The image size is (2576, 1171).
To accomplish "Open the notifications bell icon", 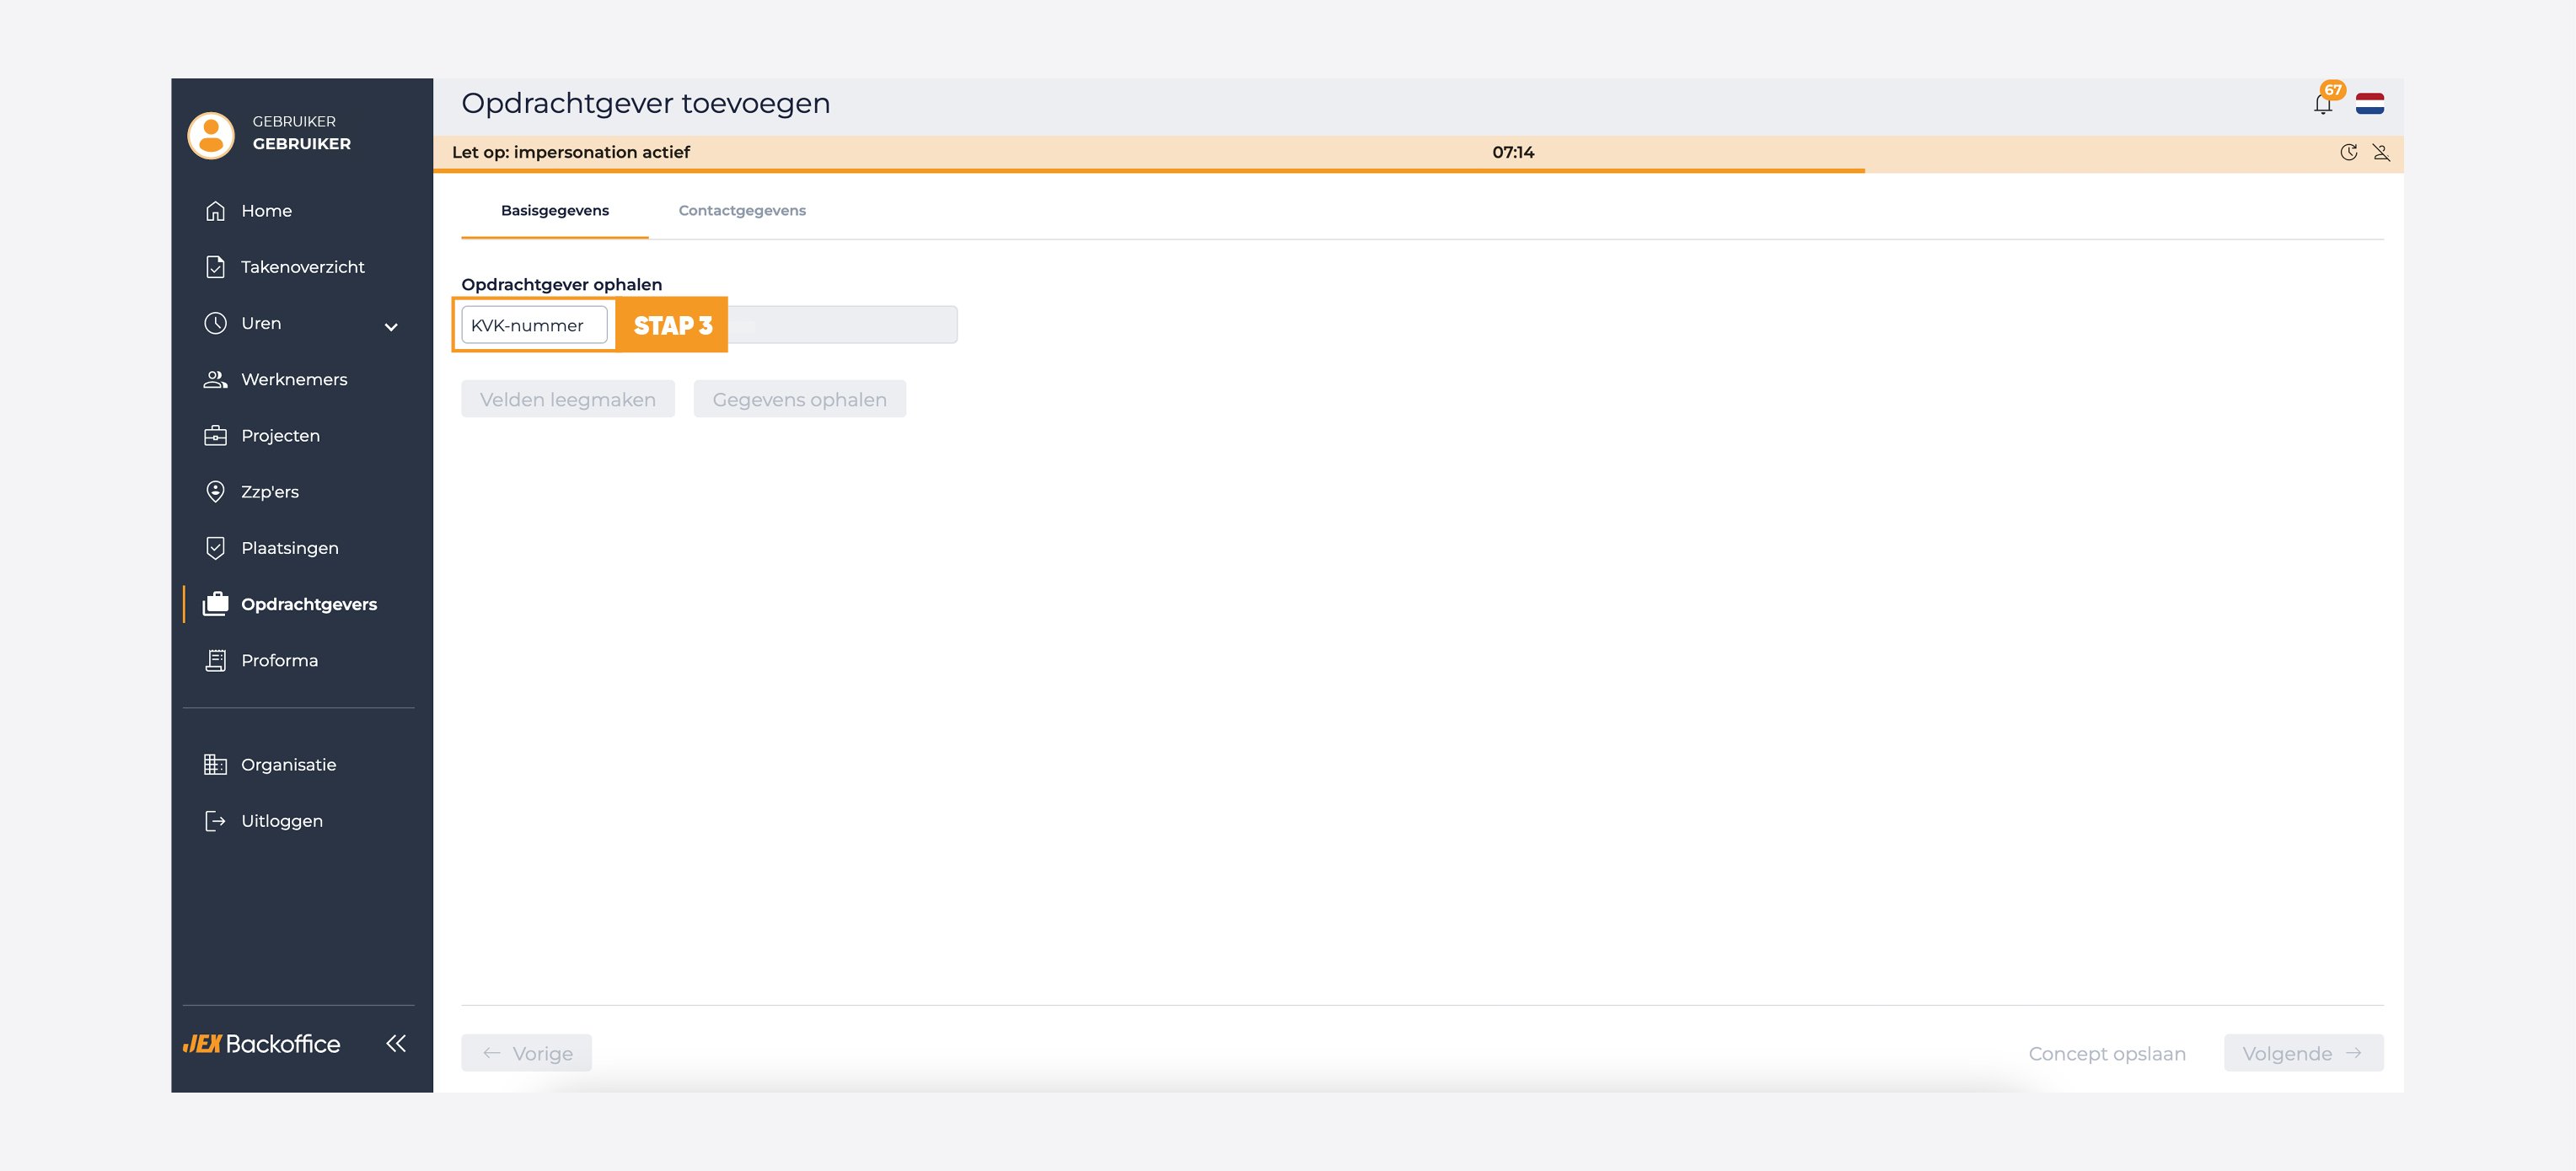I will pyautogui.click(x=2322, y=104).
